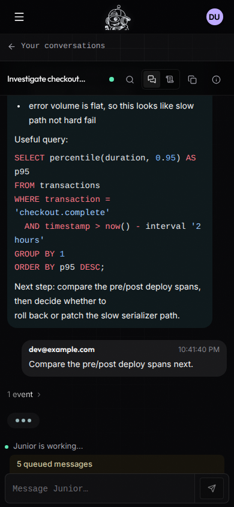Screen dimensions: 234x507
Task: Click the Investigate checkout title
Action: pyautogui.click(x=46, y=79)
